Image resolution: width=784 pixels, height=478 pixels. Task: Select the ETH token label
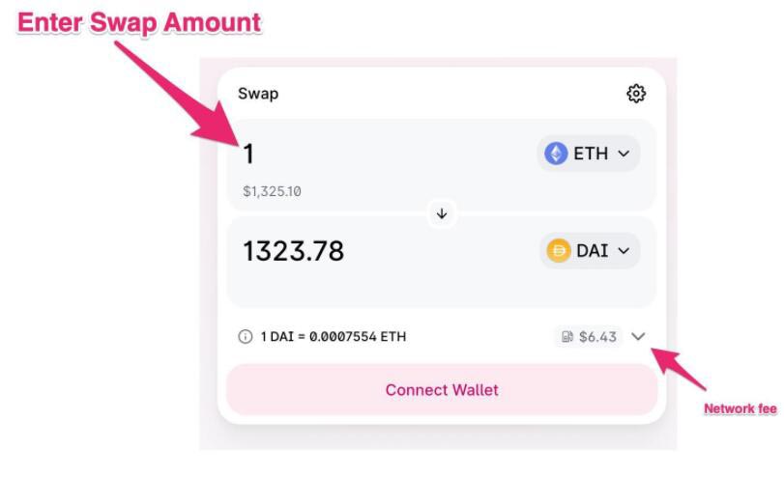pos(591,154)
